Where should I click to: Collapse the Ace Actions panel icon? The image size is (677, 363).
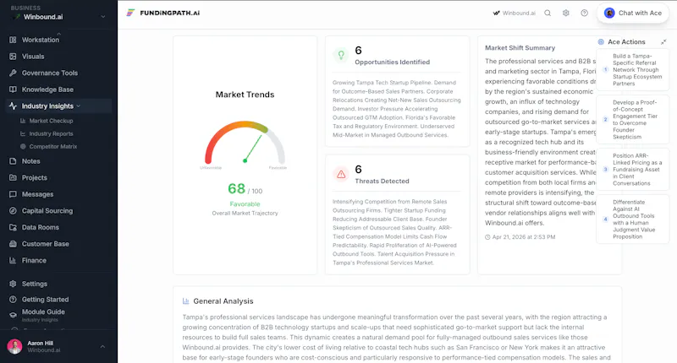pyautogui.click(x=663, y=41)
